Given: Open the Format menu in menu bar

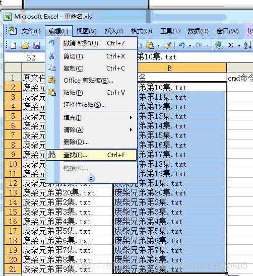Looking at the screenshot, I should tap(141, 31).
